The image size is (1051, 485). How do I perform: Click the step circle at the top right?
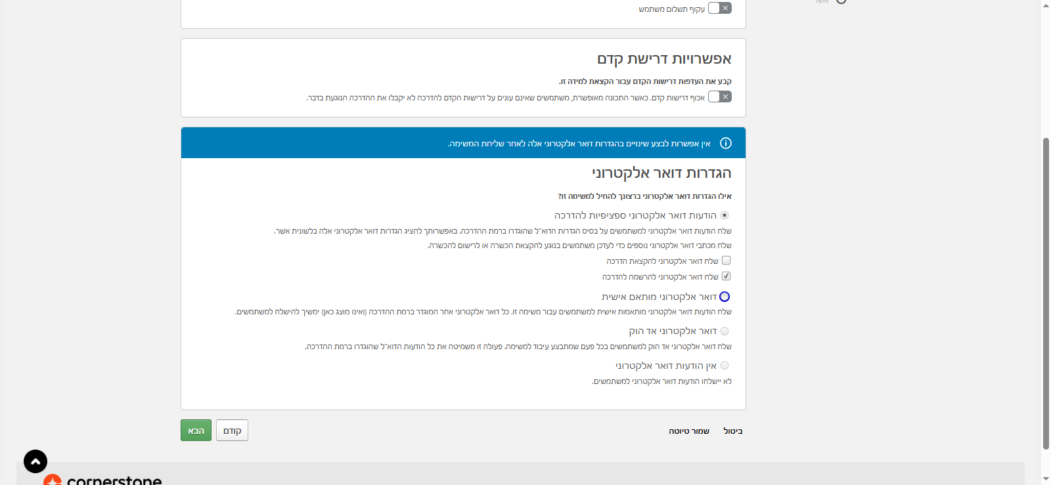pyautogui.click(x=841, y=1)
